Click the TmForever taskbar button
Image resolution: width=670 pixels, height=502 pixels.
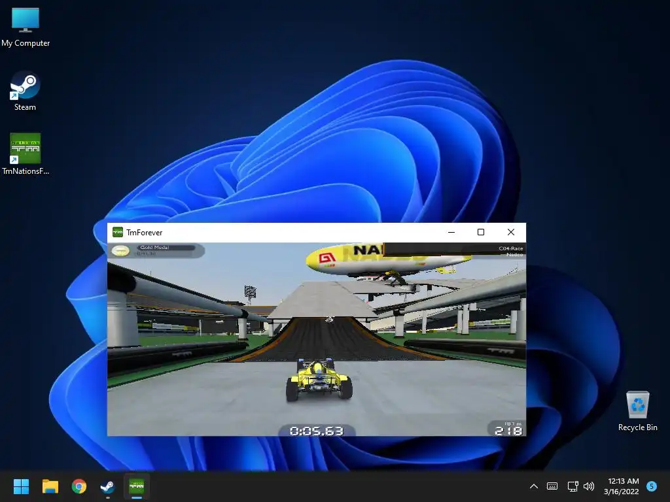point(137,486)
